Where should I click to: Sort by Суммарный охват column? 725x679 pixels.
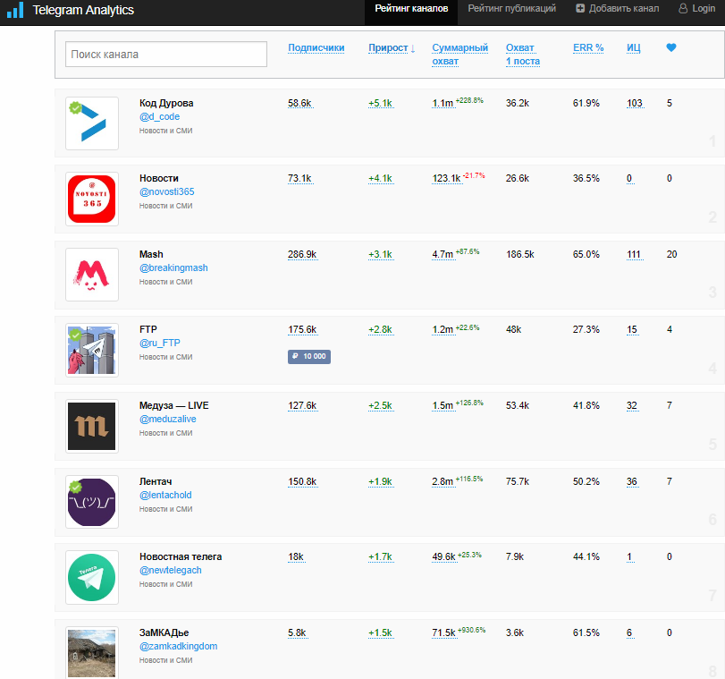pos(459,55)
